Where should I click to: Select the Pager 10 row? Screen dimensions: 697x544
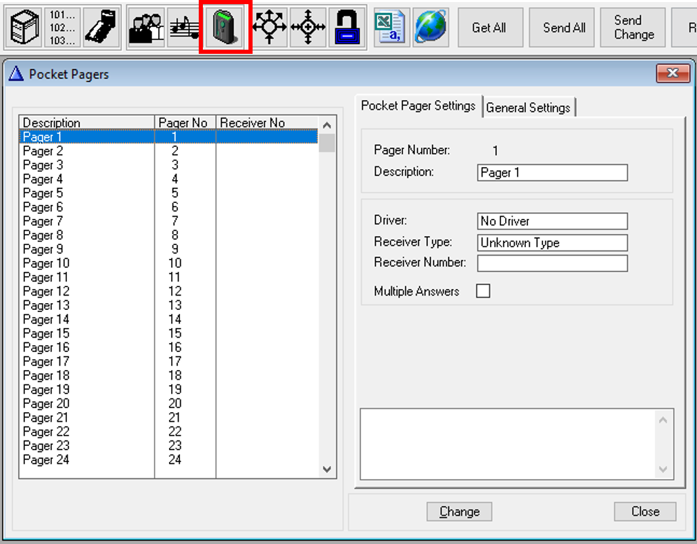pos(169,263)
